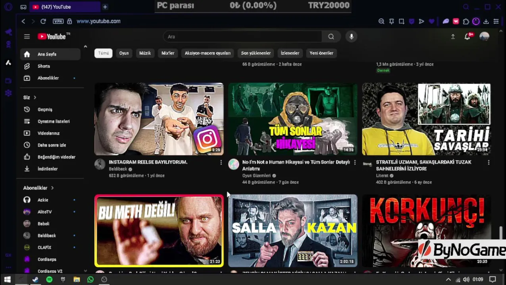Select the İzlenenler filter chip
This screenshot has width=506, height=285.
(290, 53)
